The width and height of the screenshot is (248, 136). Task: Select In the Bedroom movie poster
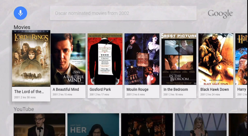coord(179,59)
